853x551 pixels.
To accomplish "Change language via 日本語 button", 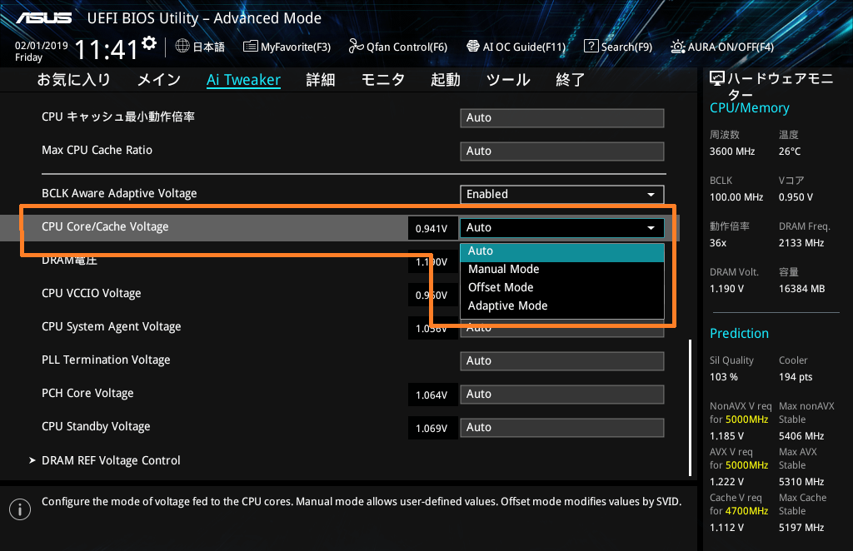I will pyautogui.click(x=209, y=47).
